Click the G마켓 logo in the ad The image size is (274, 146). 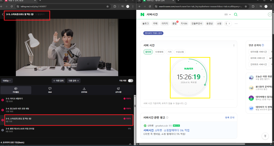coord(145,126)
